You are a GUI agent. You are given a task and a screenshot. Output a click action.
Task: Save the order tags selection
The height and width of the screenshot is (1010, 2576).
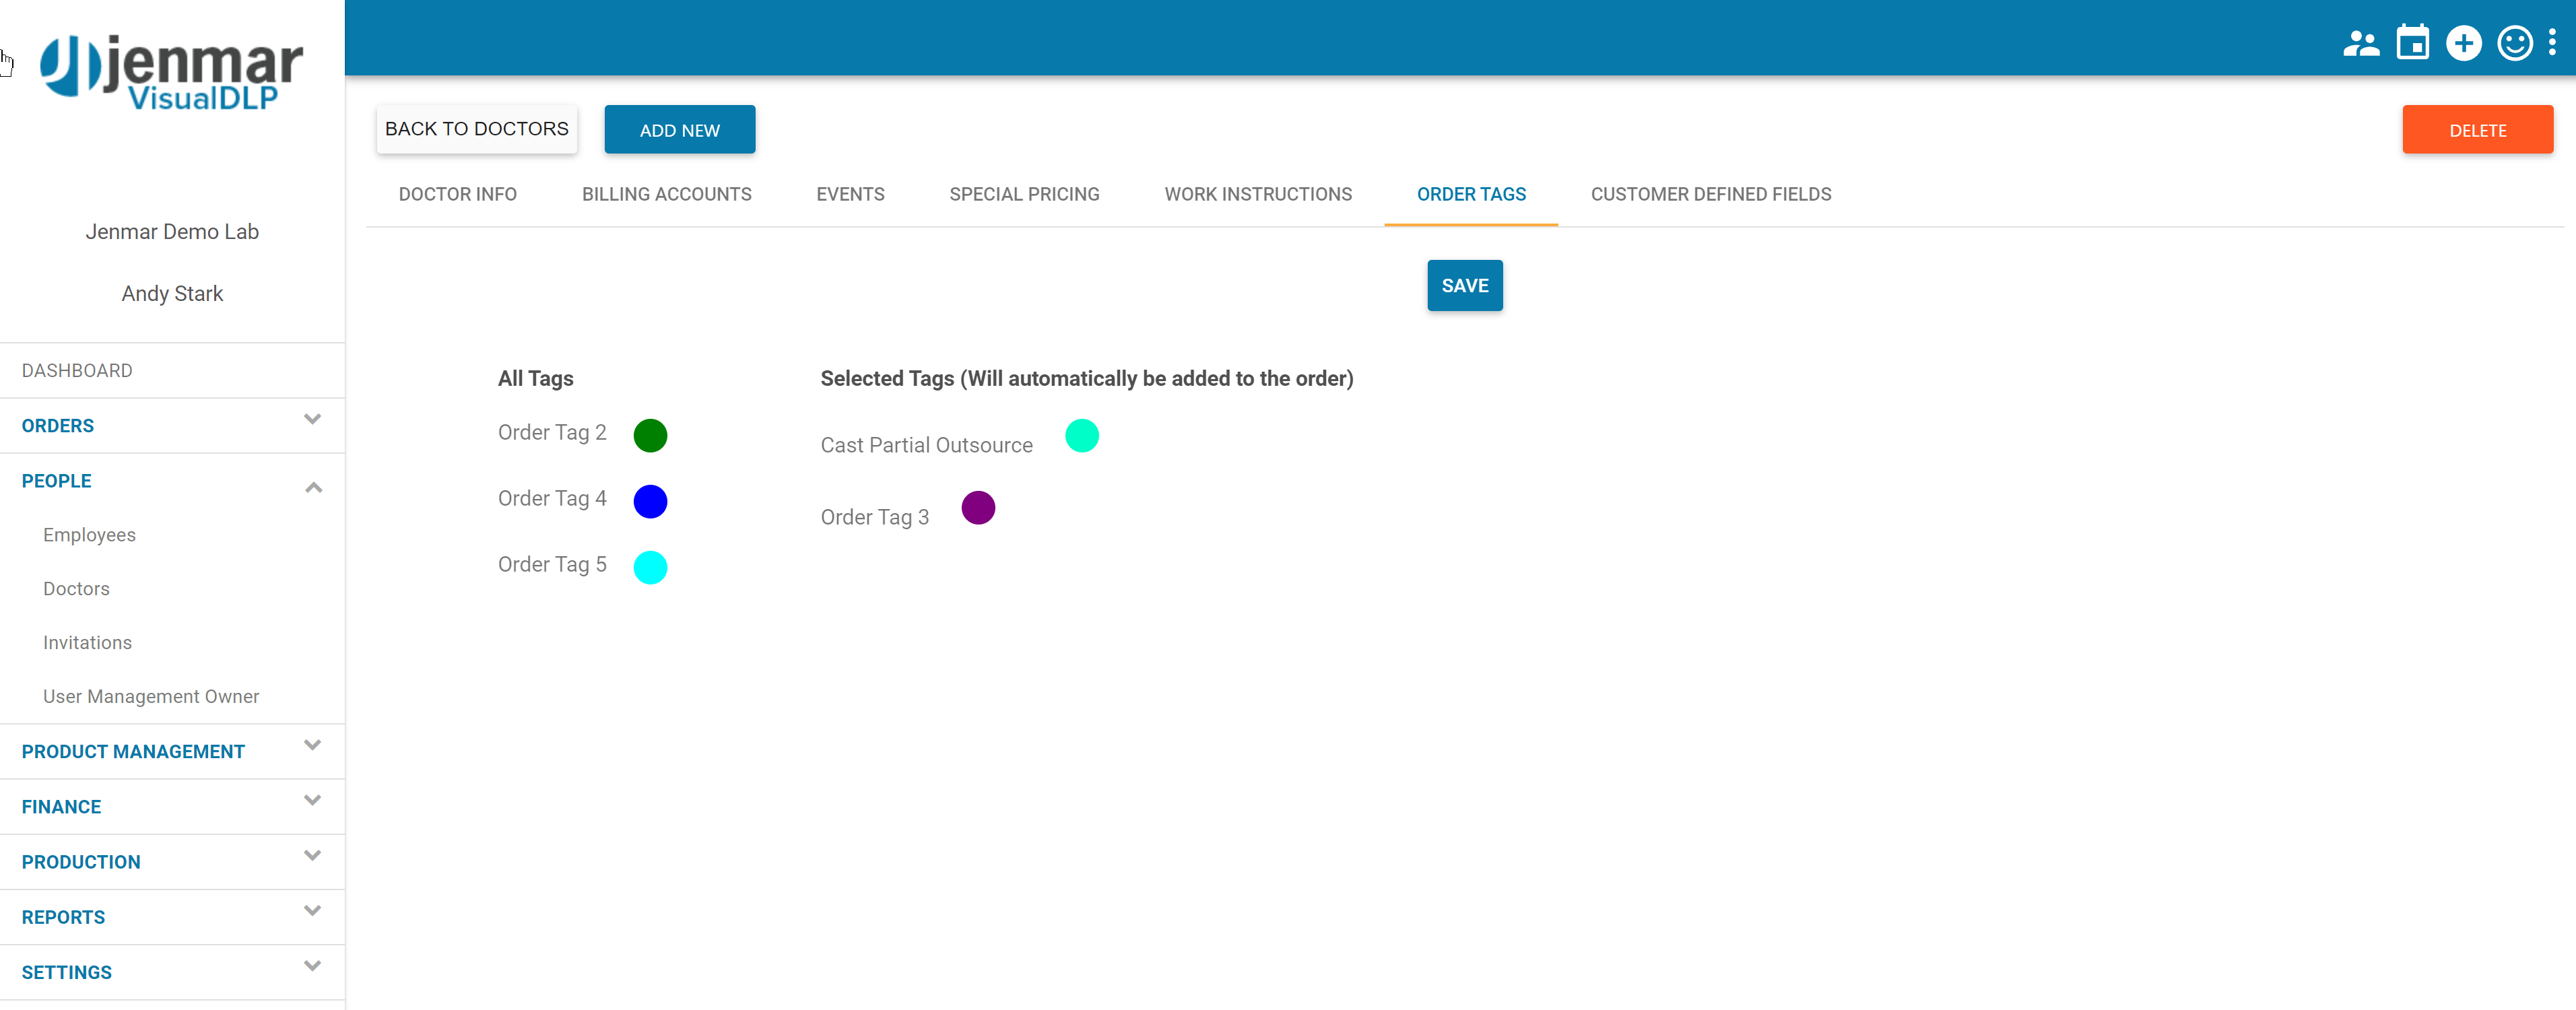point(1464,286)
